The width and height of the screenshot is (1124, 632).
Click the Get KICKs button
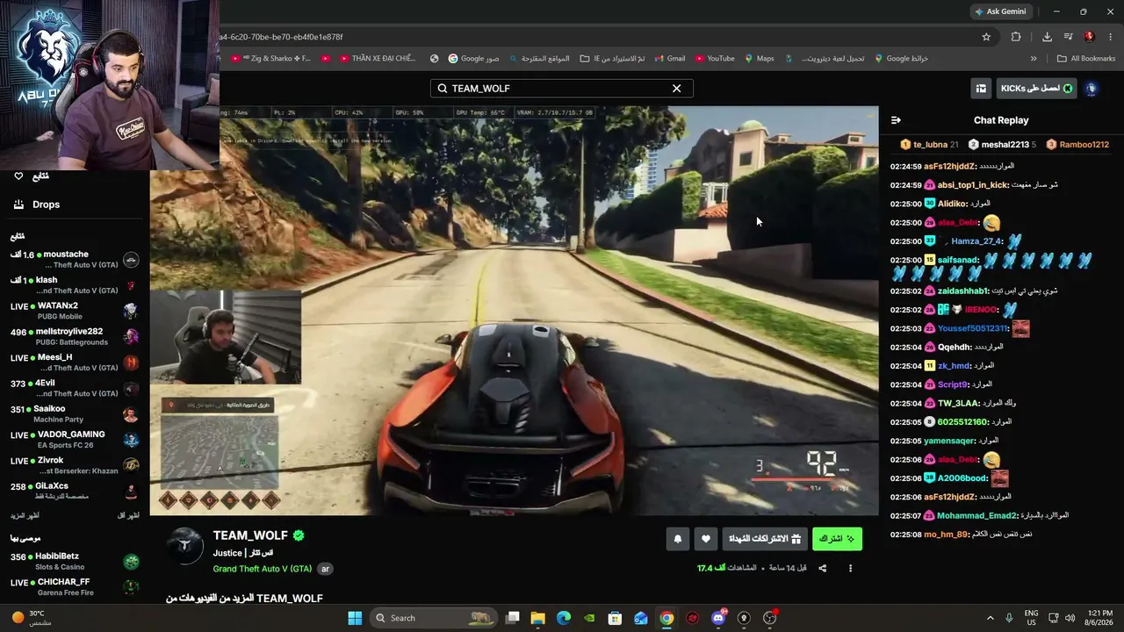click(1036, 89)
